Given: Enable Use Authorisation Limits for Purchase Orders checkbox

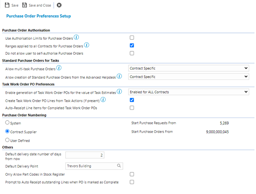Looking at the screenshot, I should (x=132, y=38).
